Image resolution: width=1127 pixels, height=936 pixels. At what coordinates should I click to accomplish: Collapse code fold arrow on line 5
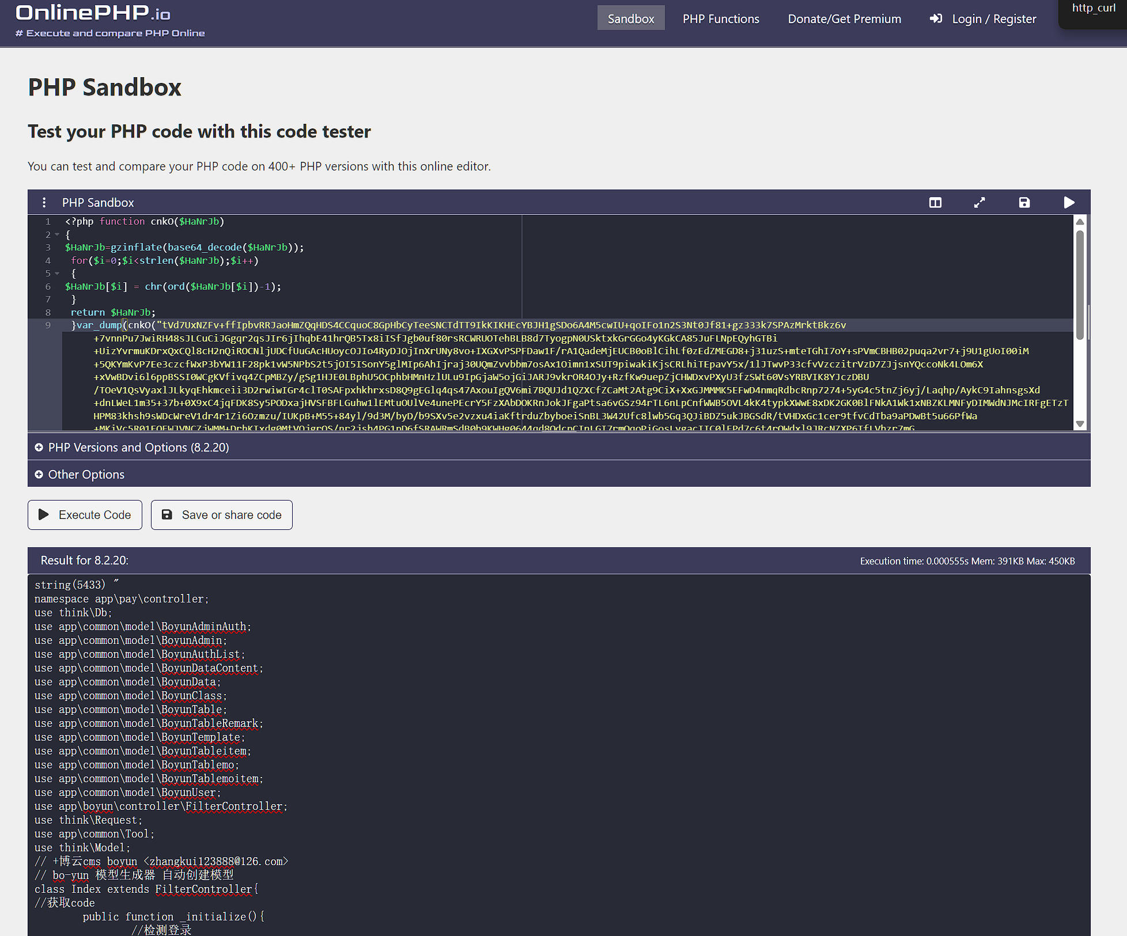(x=57, y=274)
